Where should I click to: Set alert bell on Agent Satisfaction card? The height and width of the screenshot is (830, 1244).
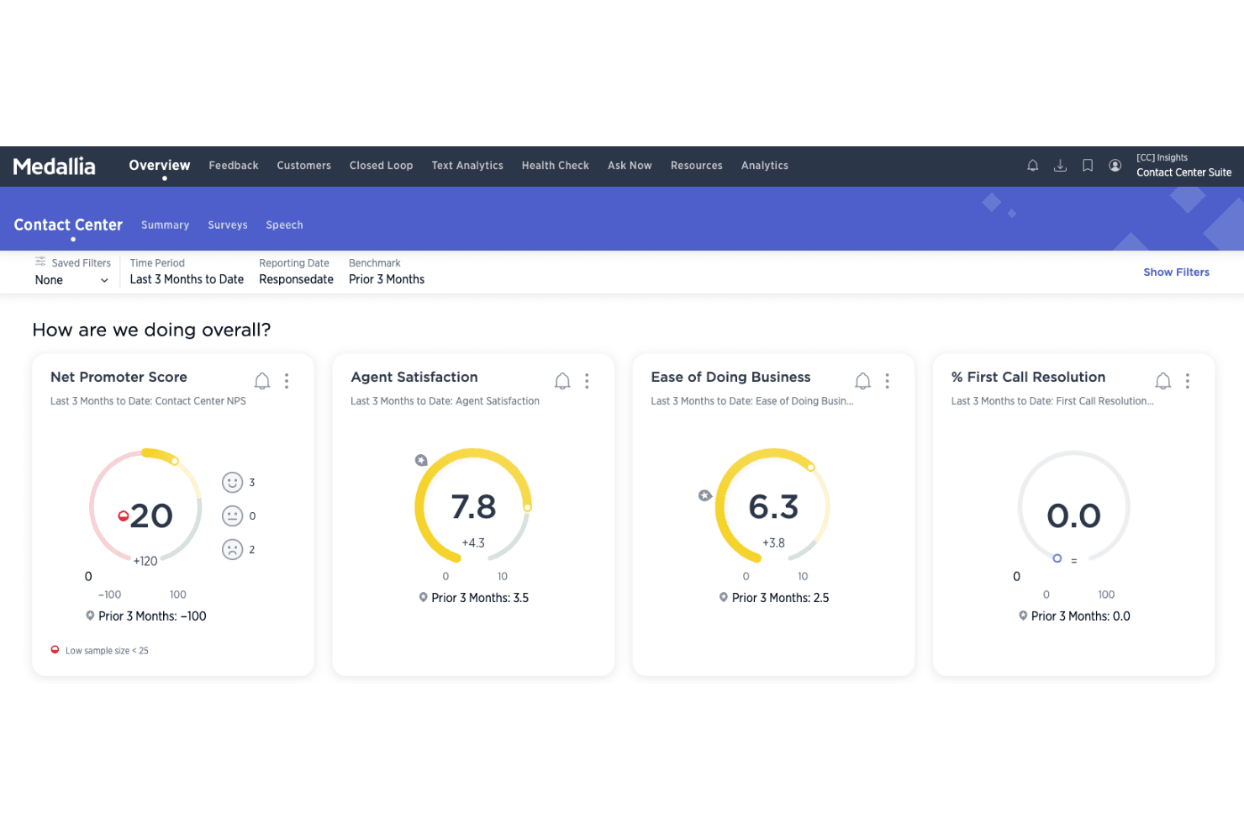562,381
